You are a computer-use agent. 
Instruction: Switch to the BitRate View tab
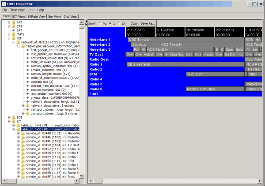coord(36,16)
